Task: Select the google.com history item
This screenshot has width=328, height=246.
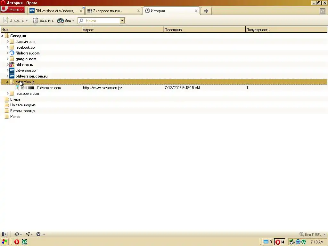Action: pos(26,59)
